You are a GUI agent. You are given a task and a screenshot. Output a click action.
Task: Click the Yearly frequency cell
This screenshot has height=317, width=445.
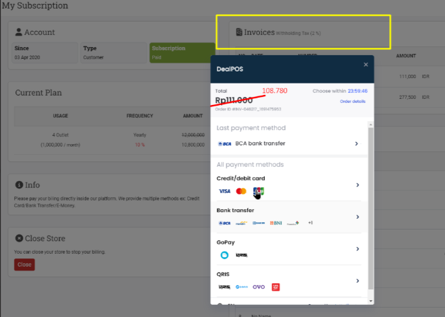click(139, 135)
